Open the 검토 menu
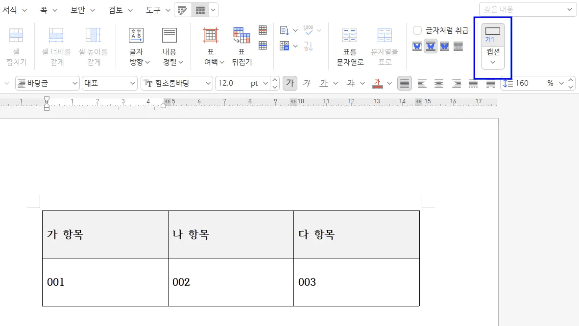 pyautogui.click(x=117, y=10)
